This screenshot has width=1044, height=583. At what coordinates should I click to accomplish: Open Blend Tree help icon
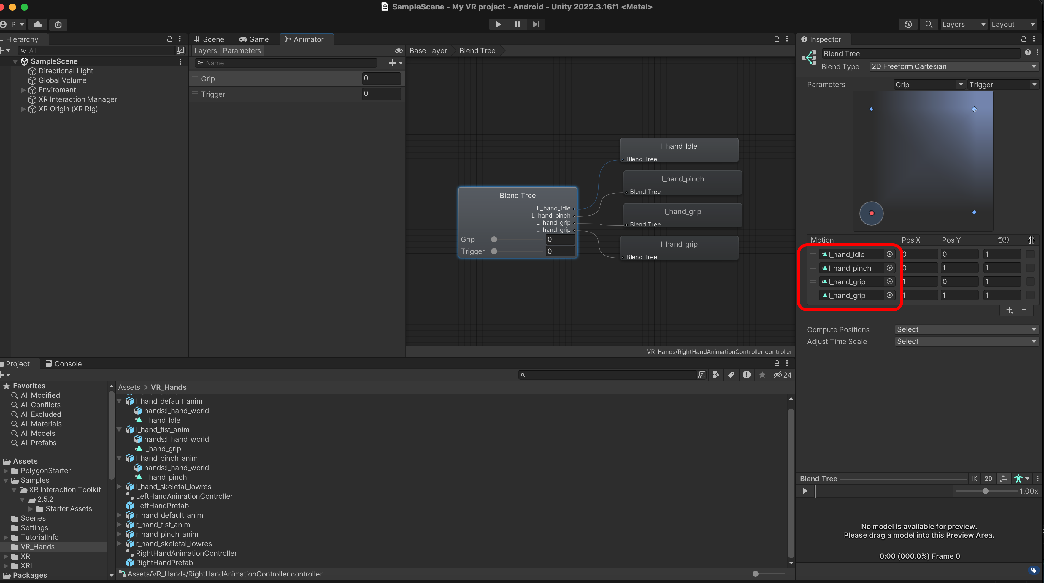pyautogui.click(x=1028, y=53)
